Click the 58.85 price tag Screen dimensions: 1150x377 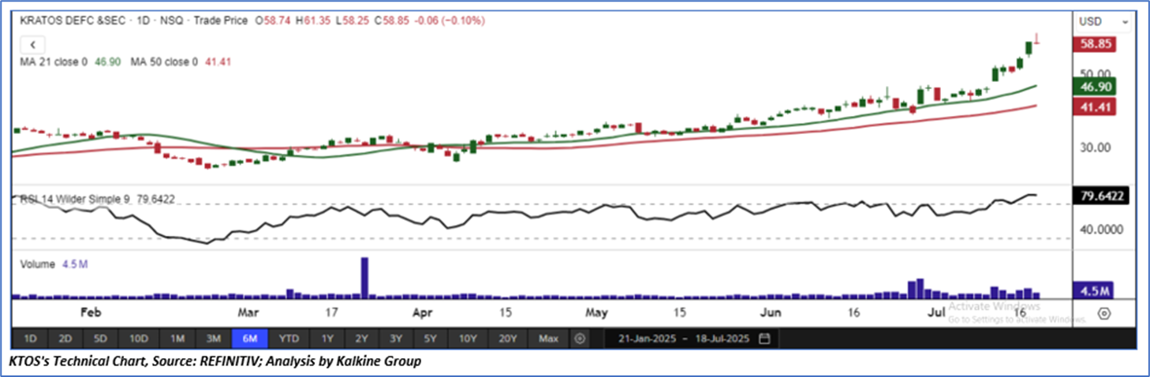tap(1095, 45)
